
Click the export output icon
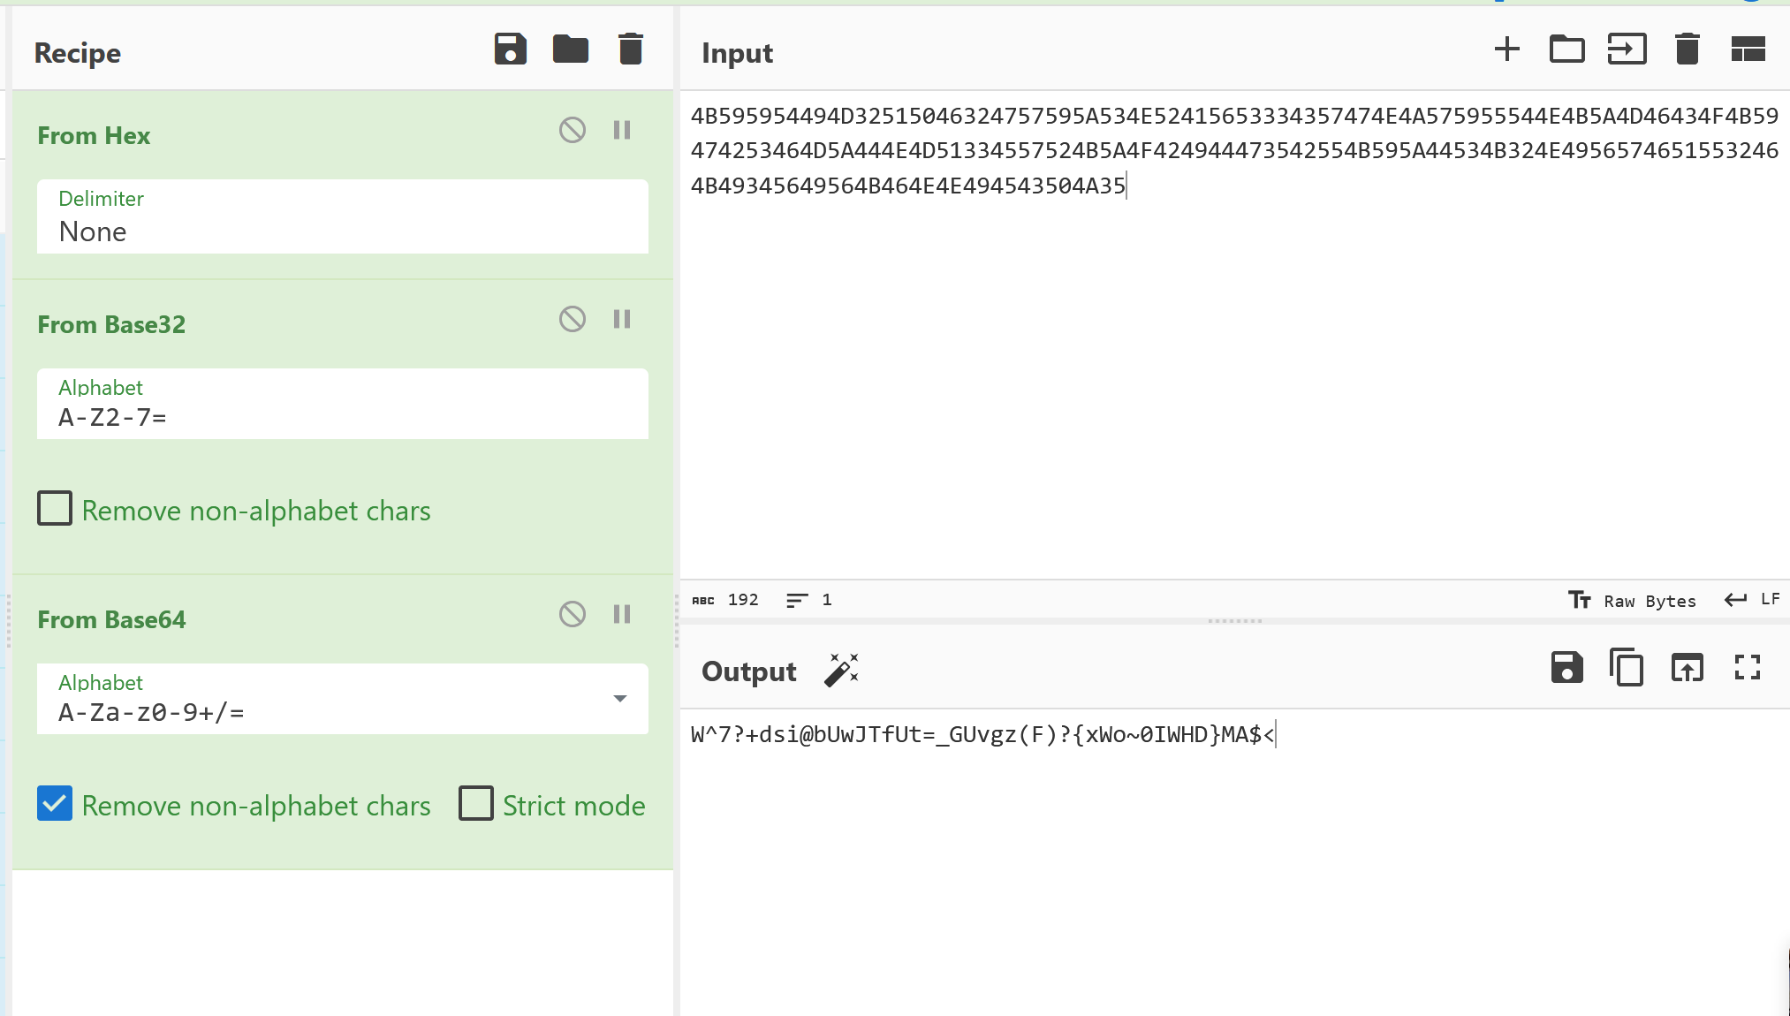pos(1688,668)
